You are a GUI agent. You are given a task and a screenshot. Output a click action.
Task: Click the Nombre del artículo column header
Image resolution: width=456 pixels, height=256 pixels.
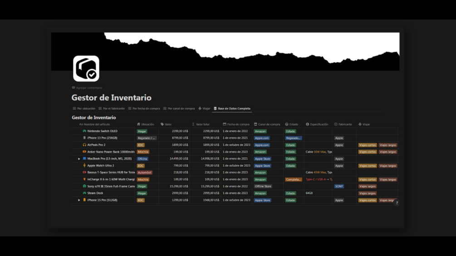(x=94, y=124)
